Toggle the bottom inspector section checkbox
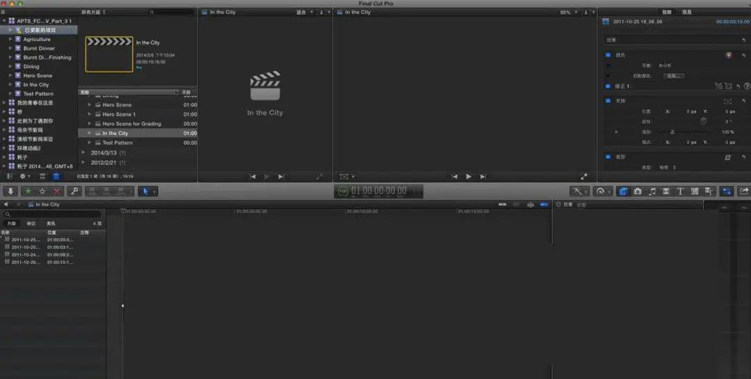This screenshot has width=751, height=379. click(608, 156)
